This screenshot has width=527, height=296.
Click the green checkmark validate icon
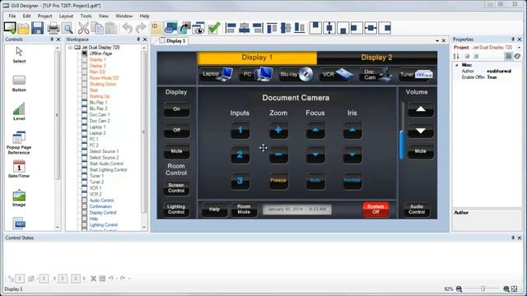(214, 28)
